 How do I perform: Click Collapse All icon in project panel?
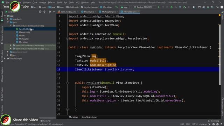[44, 12]
